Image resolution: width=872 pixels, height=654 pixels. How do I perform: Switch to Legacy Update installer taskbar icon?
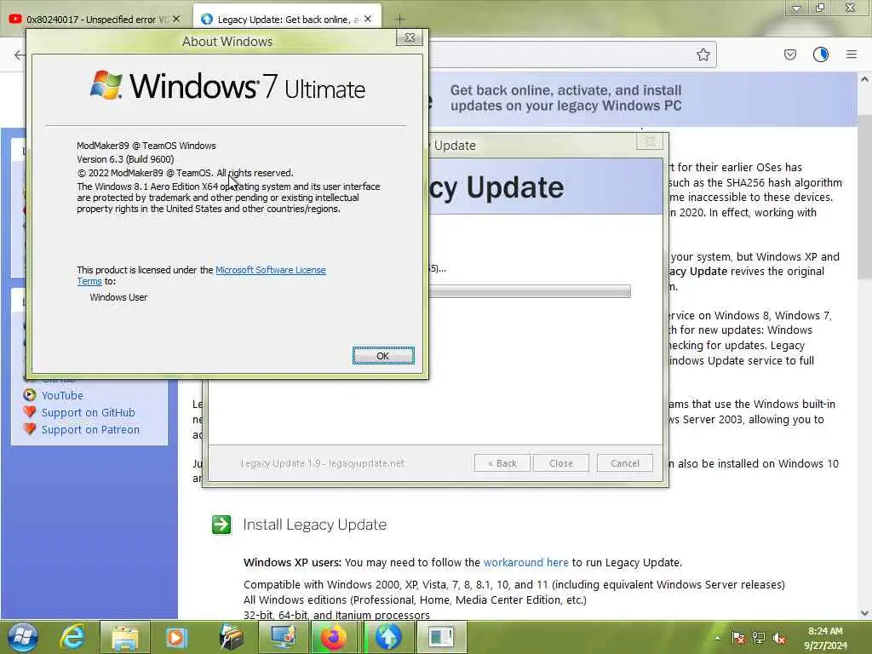[387, 637]
